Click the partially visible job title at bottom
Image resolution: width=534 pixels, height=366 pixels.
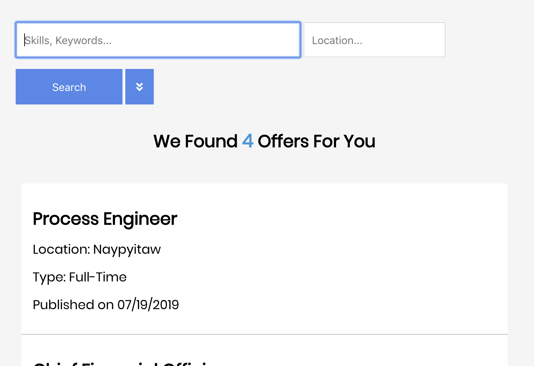tap(121, 363)
